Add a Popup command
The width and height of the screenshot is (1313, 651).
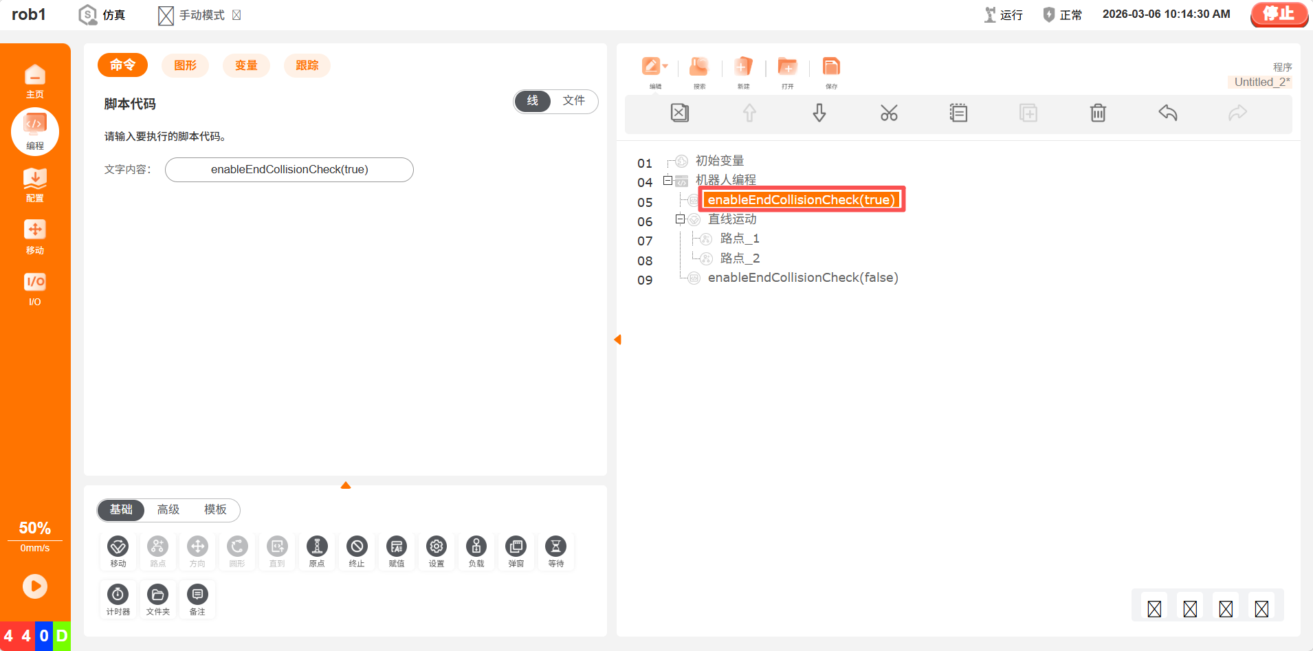[516, 551]
